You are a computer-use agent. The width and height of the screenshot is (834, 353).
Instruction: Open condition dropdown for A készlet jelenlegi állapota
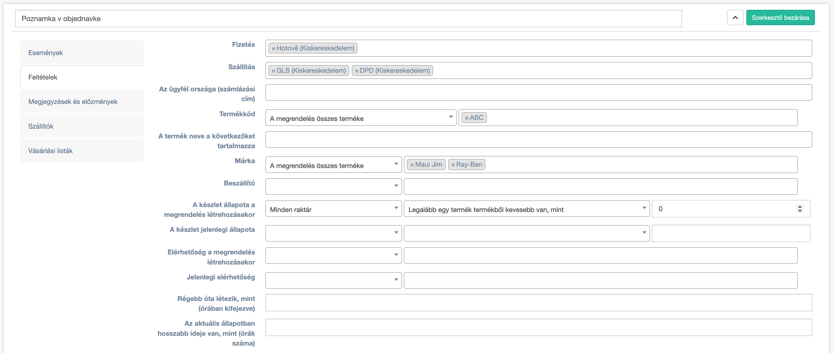point(527,233)
